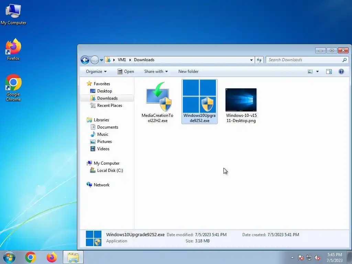
Task: Open the Organize menu
Action: pyautogui.click(x=96, y=71)
